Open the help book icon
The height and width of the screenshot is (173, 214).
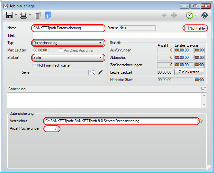click(204, 15)
